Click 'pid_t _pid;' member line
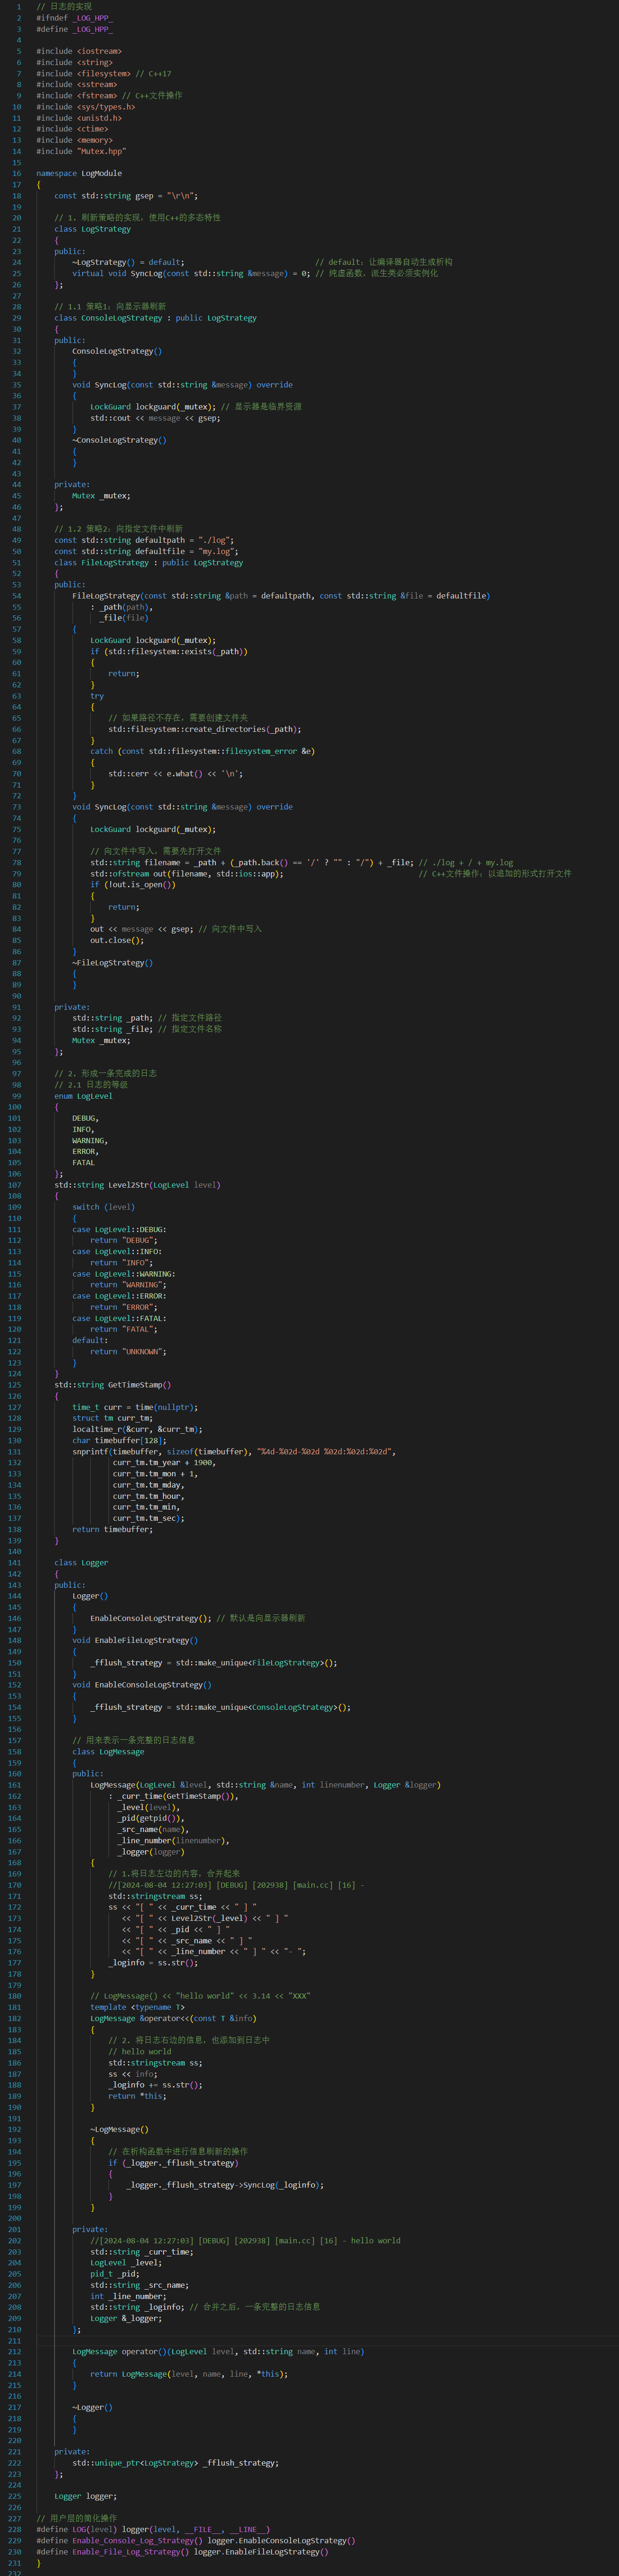 point(115,2274)
